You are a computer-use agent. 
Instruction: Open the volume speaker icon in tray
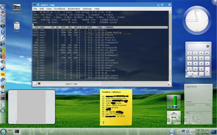178,132
